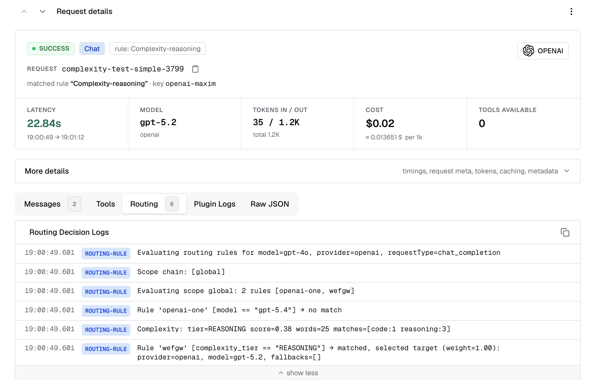Screen dimensions: 596x380
Task: Click the 'Evaluating scope global: 2 rules' log
Action: pyautogui.click(x=246, y=291)
